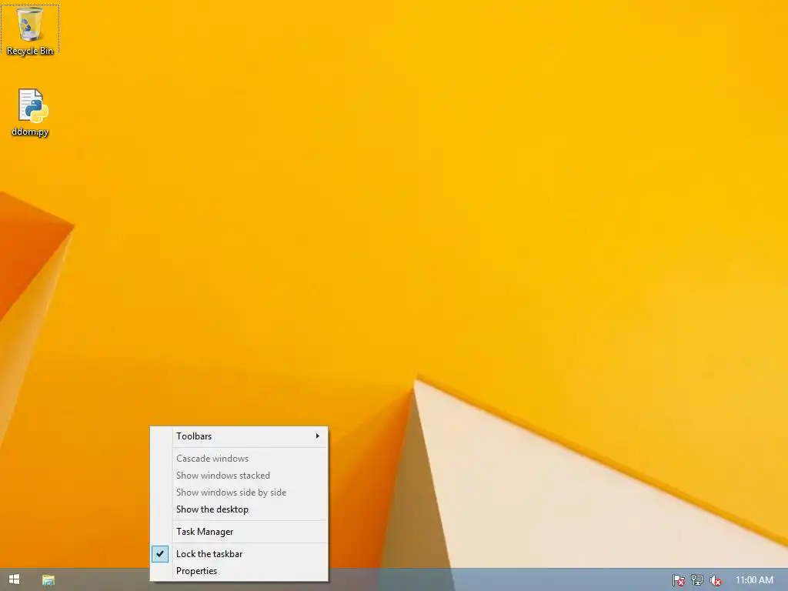Select the ddom.py Python file icon
This screenshot has height=591, width=788.
[x=31, y=112]
